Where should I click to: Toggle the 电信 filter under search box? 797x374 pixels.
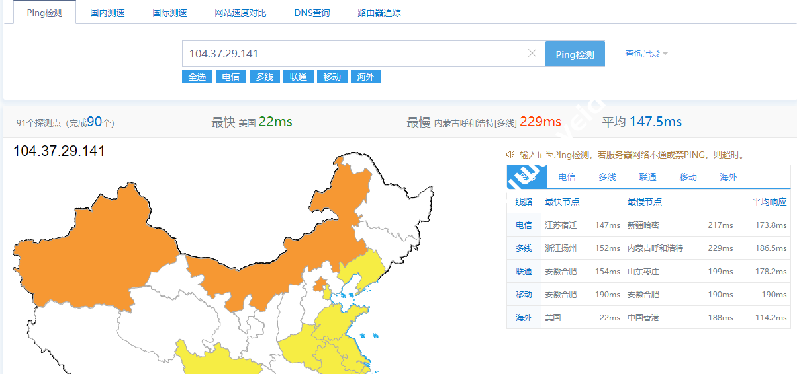231,77
